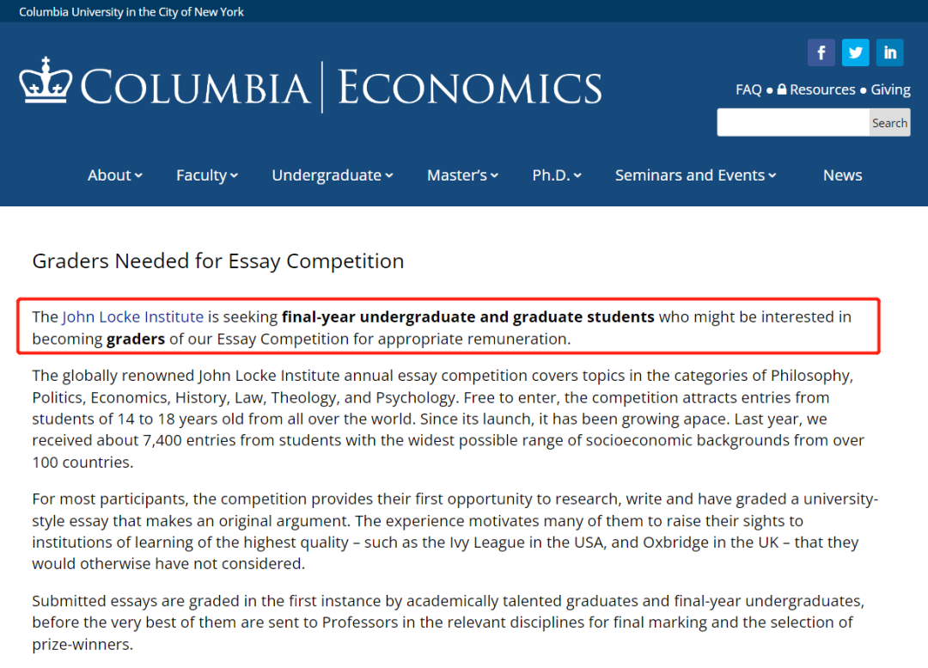Open the Master's dropdown arrow
The image size is (928, 668).
(x=494, y=175)
